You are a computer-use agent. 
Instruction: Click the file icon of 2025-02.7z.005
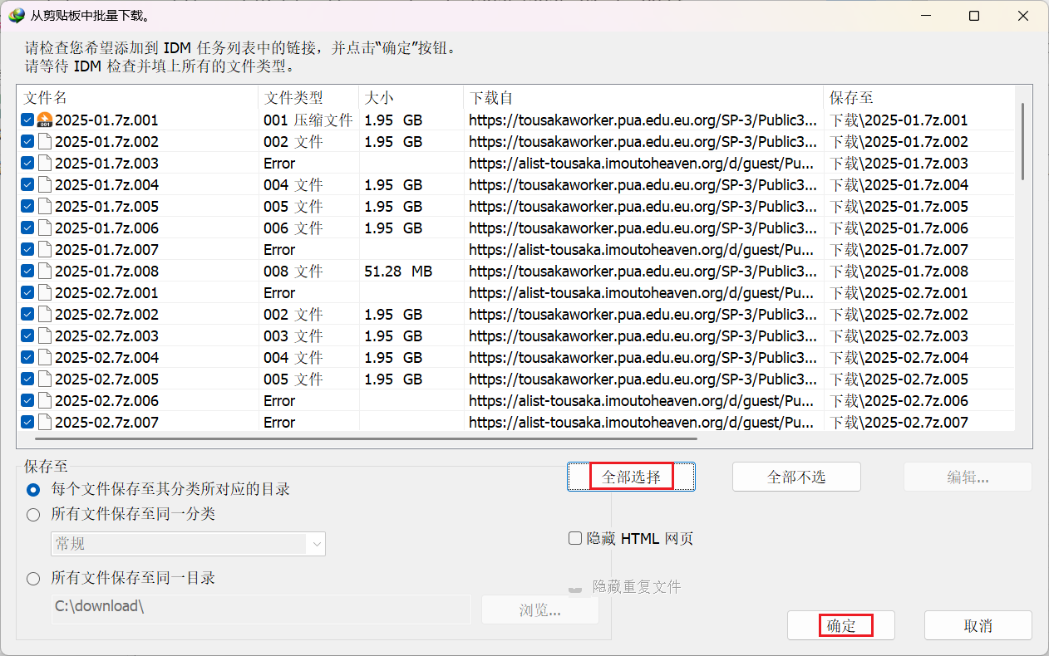(45, 379)
